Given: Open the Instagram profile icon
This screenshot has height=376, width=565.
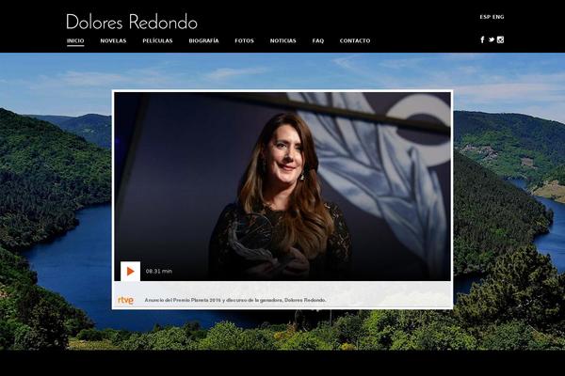Looking at the screenshot, I should pyautogui.click(x=501, y=39).
